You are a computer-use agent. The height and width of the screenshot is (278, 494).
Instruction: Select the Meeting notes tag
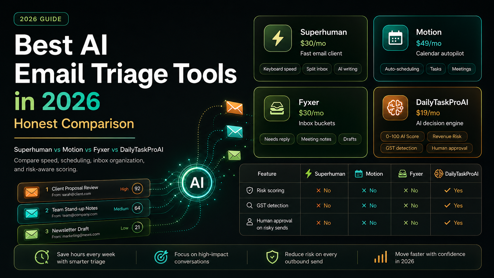pyautogui.click(x=316, y=139)
